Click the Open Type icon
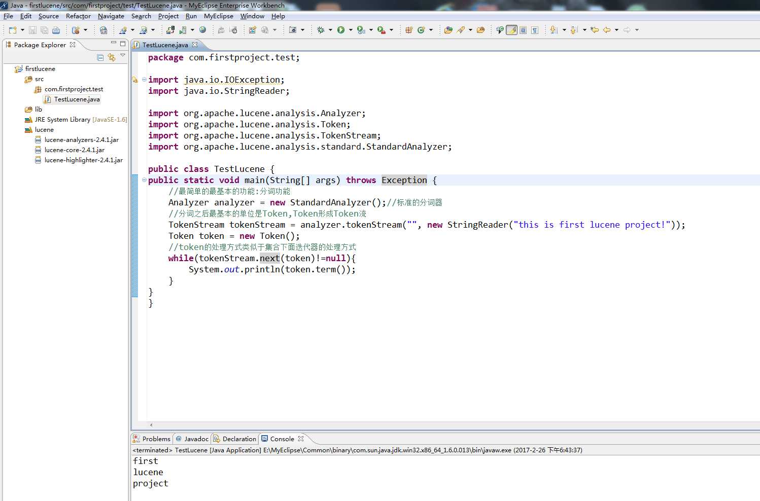760x501 pixels. pos(448,30)
